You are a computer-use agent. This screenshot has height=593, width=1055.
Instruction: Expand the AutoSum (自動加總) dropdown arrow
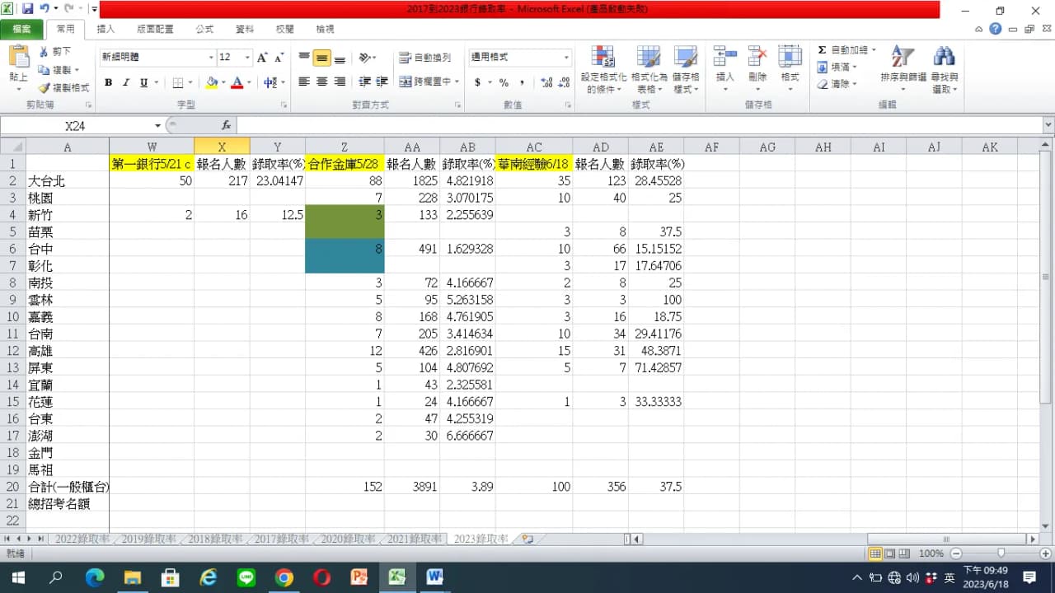[x=874, y=50]
